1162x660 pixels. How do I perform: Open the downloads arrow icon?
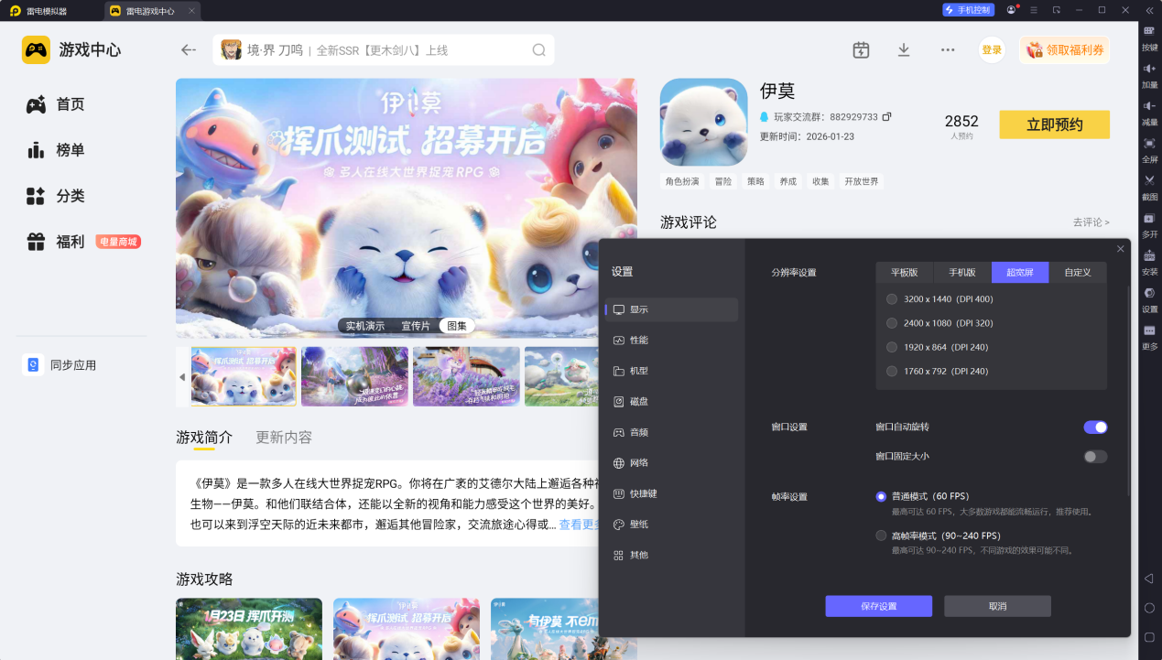[904, 50]
